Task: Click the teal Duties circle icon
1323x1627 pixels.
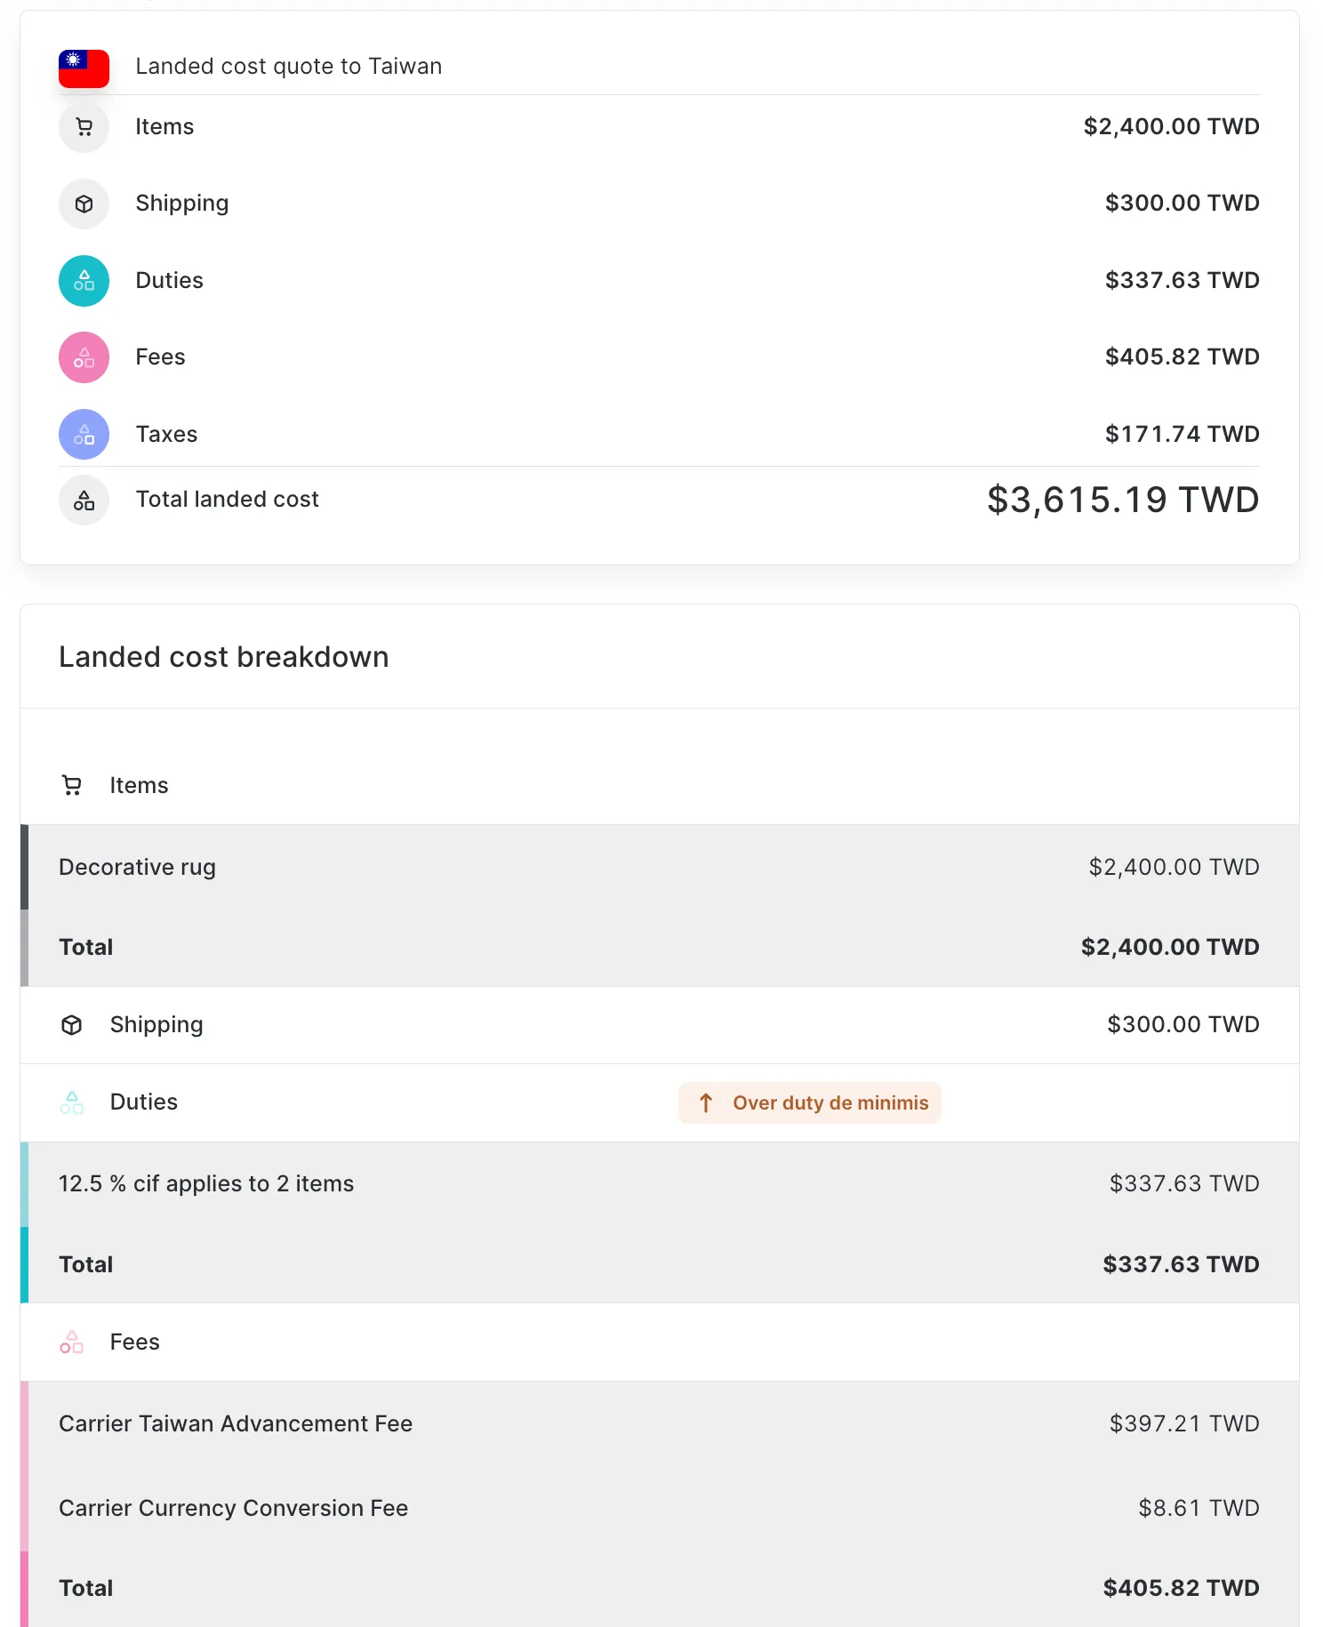Action: pyautogui.click(x=84, y=281)
